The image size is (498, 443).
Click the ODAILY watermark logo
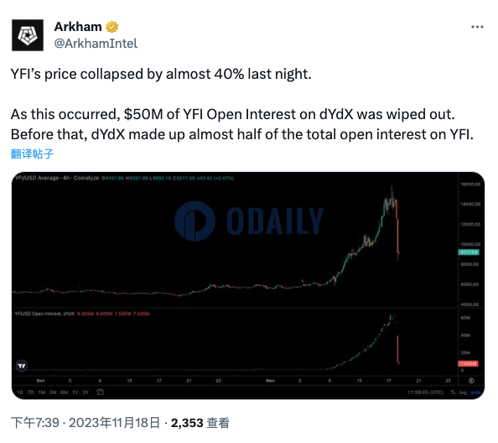[249, 221]
